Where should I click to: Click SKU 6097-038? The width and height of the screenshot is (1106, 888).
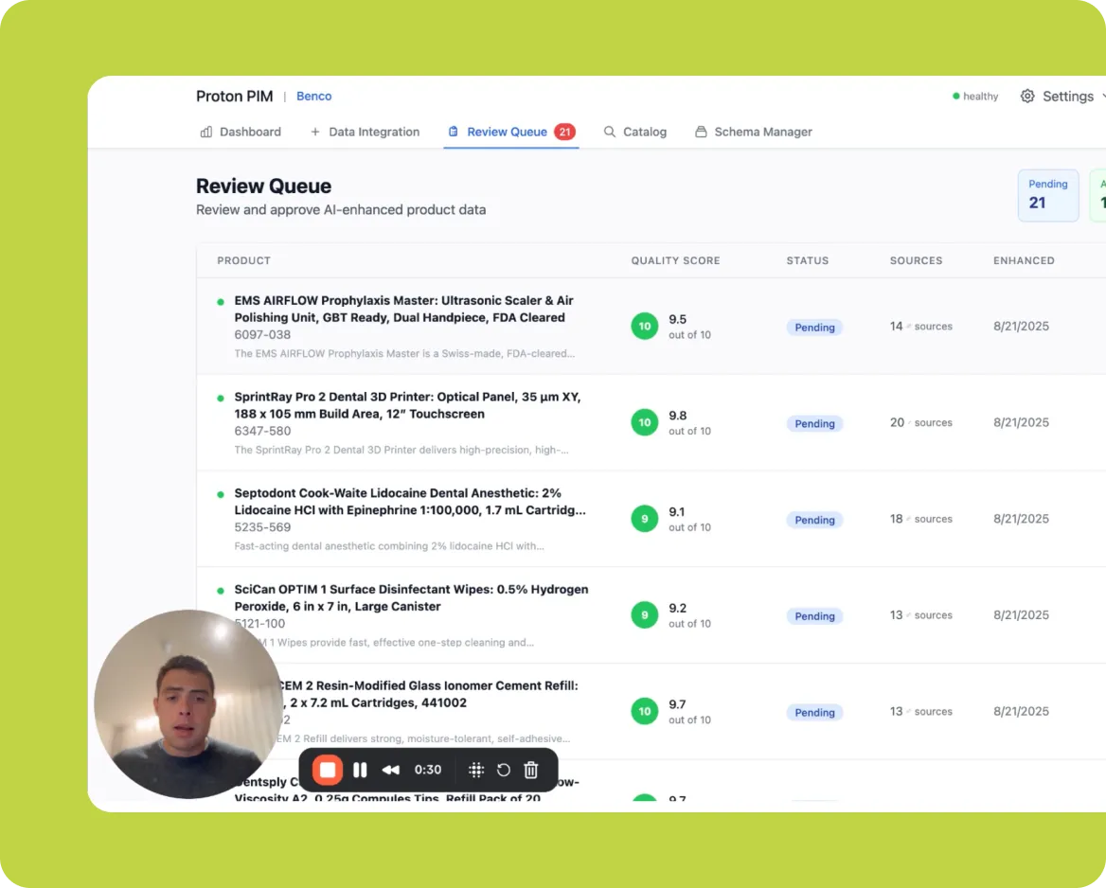pos(262,334)
